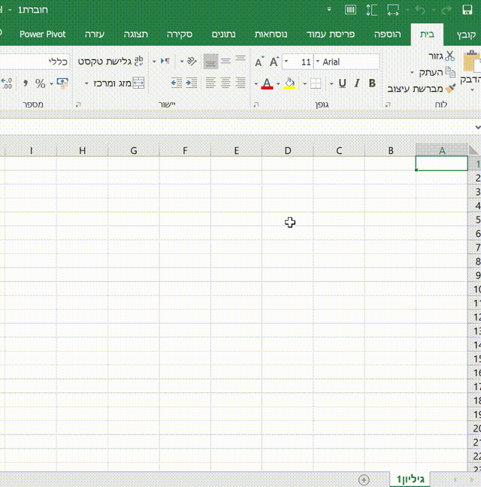
Task: Open the font size 11 dropdown
Action: (286, 62)
